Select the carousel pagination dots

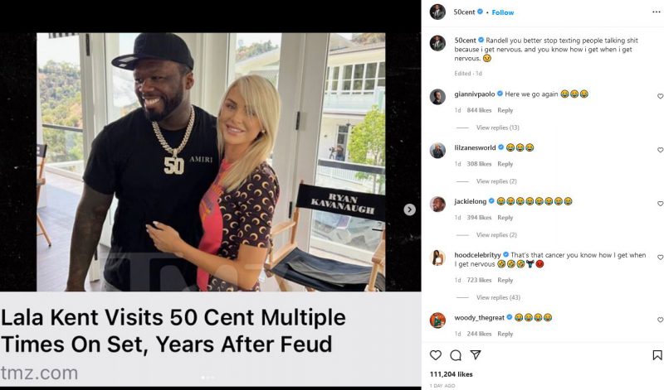(x=207, y=378)
